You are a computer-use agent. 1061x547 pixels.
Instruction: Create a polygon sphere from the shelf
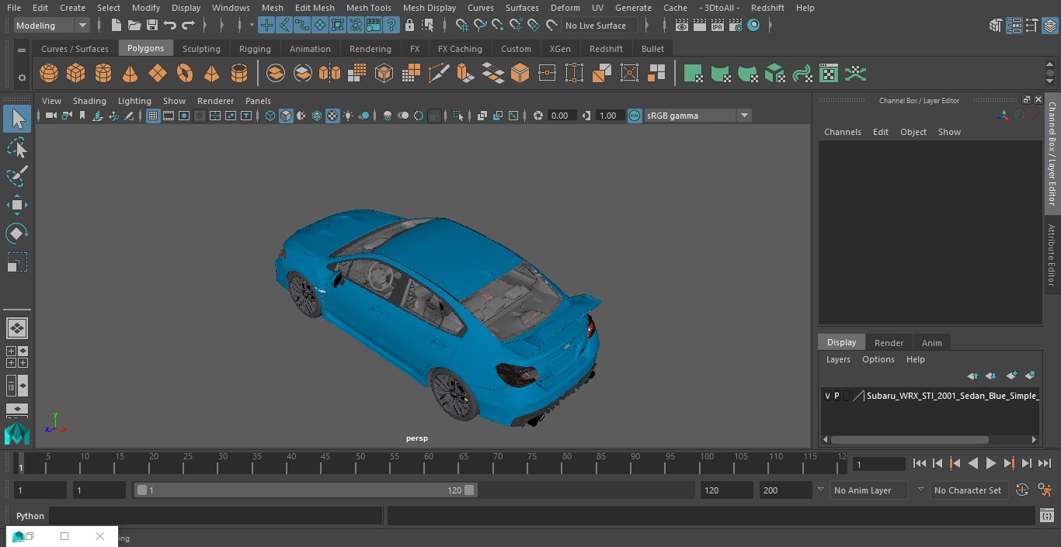coord(49,74)
